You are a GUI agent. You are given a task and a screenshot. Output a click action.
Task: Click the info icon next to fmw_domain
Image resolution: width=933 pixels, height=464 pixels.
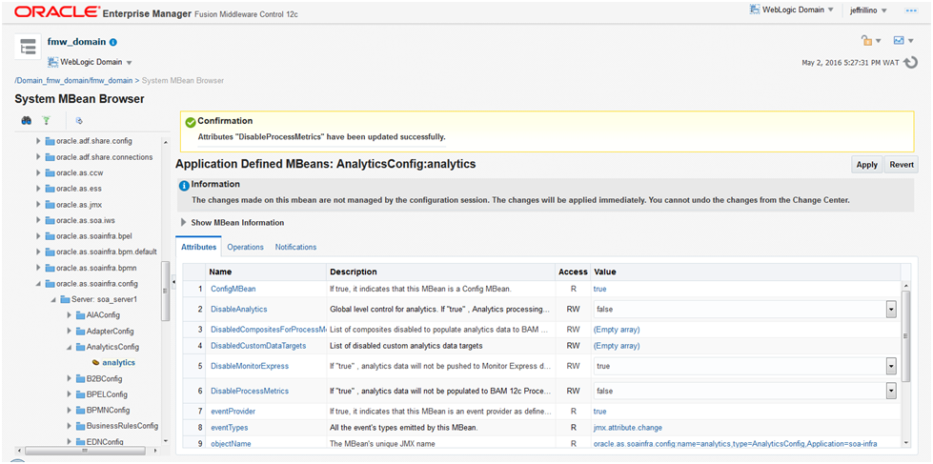coord(113,43)
